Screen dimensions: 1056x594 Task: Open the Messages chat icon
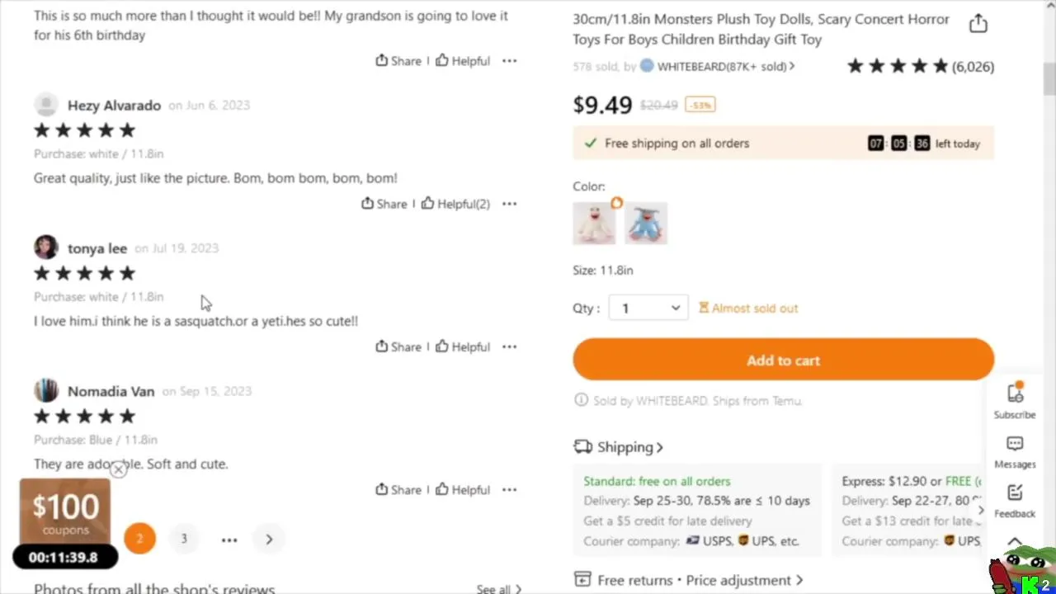[1015, 452]
